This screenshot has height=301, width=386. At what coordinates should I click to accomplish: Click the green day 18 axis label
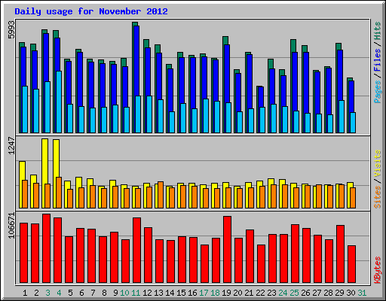click(215, 293)
